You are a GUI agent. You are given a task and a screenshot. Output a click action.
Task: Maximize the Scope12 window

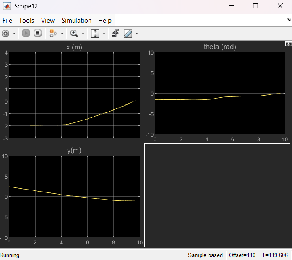(255, 6)
